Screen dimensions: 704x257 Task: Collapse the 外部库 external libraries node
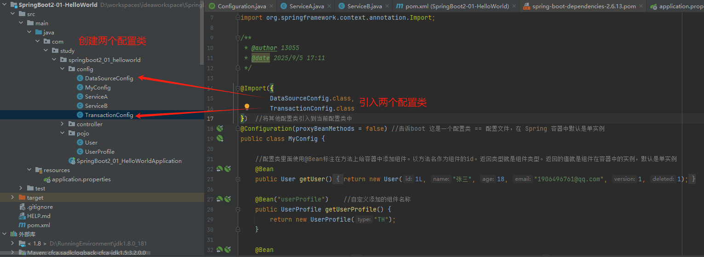click(5, 234)
